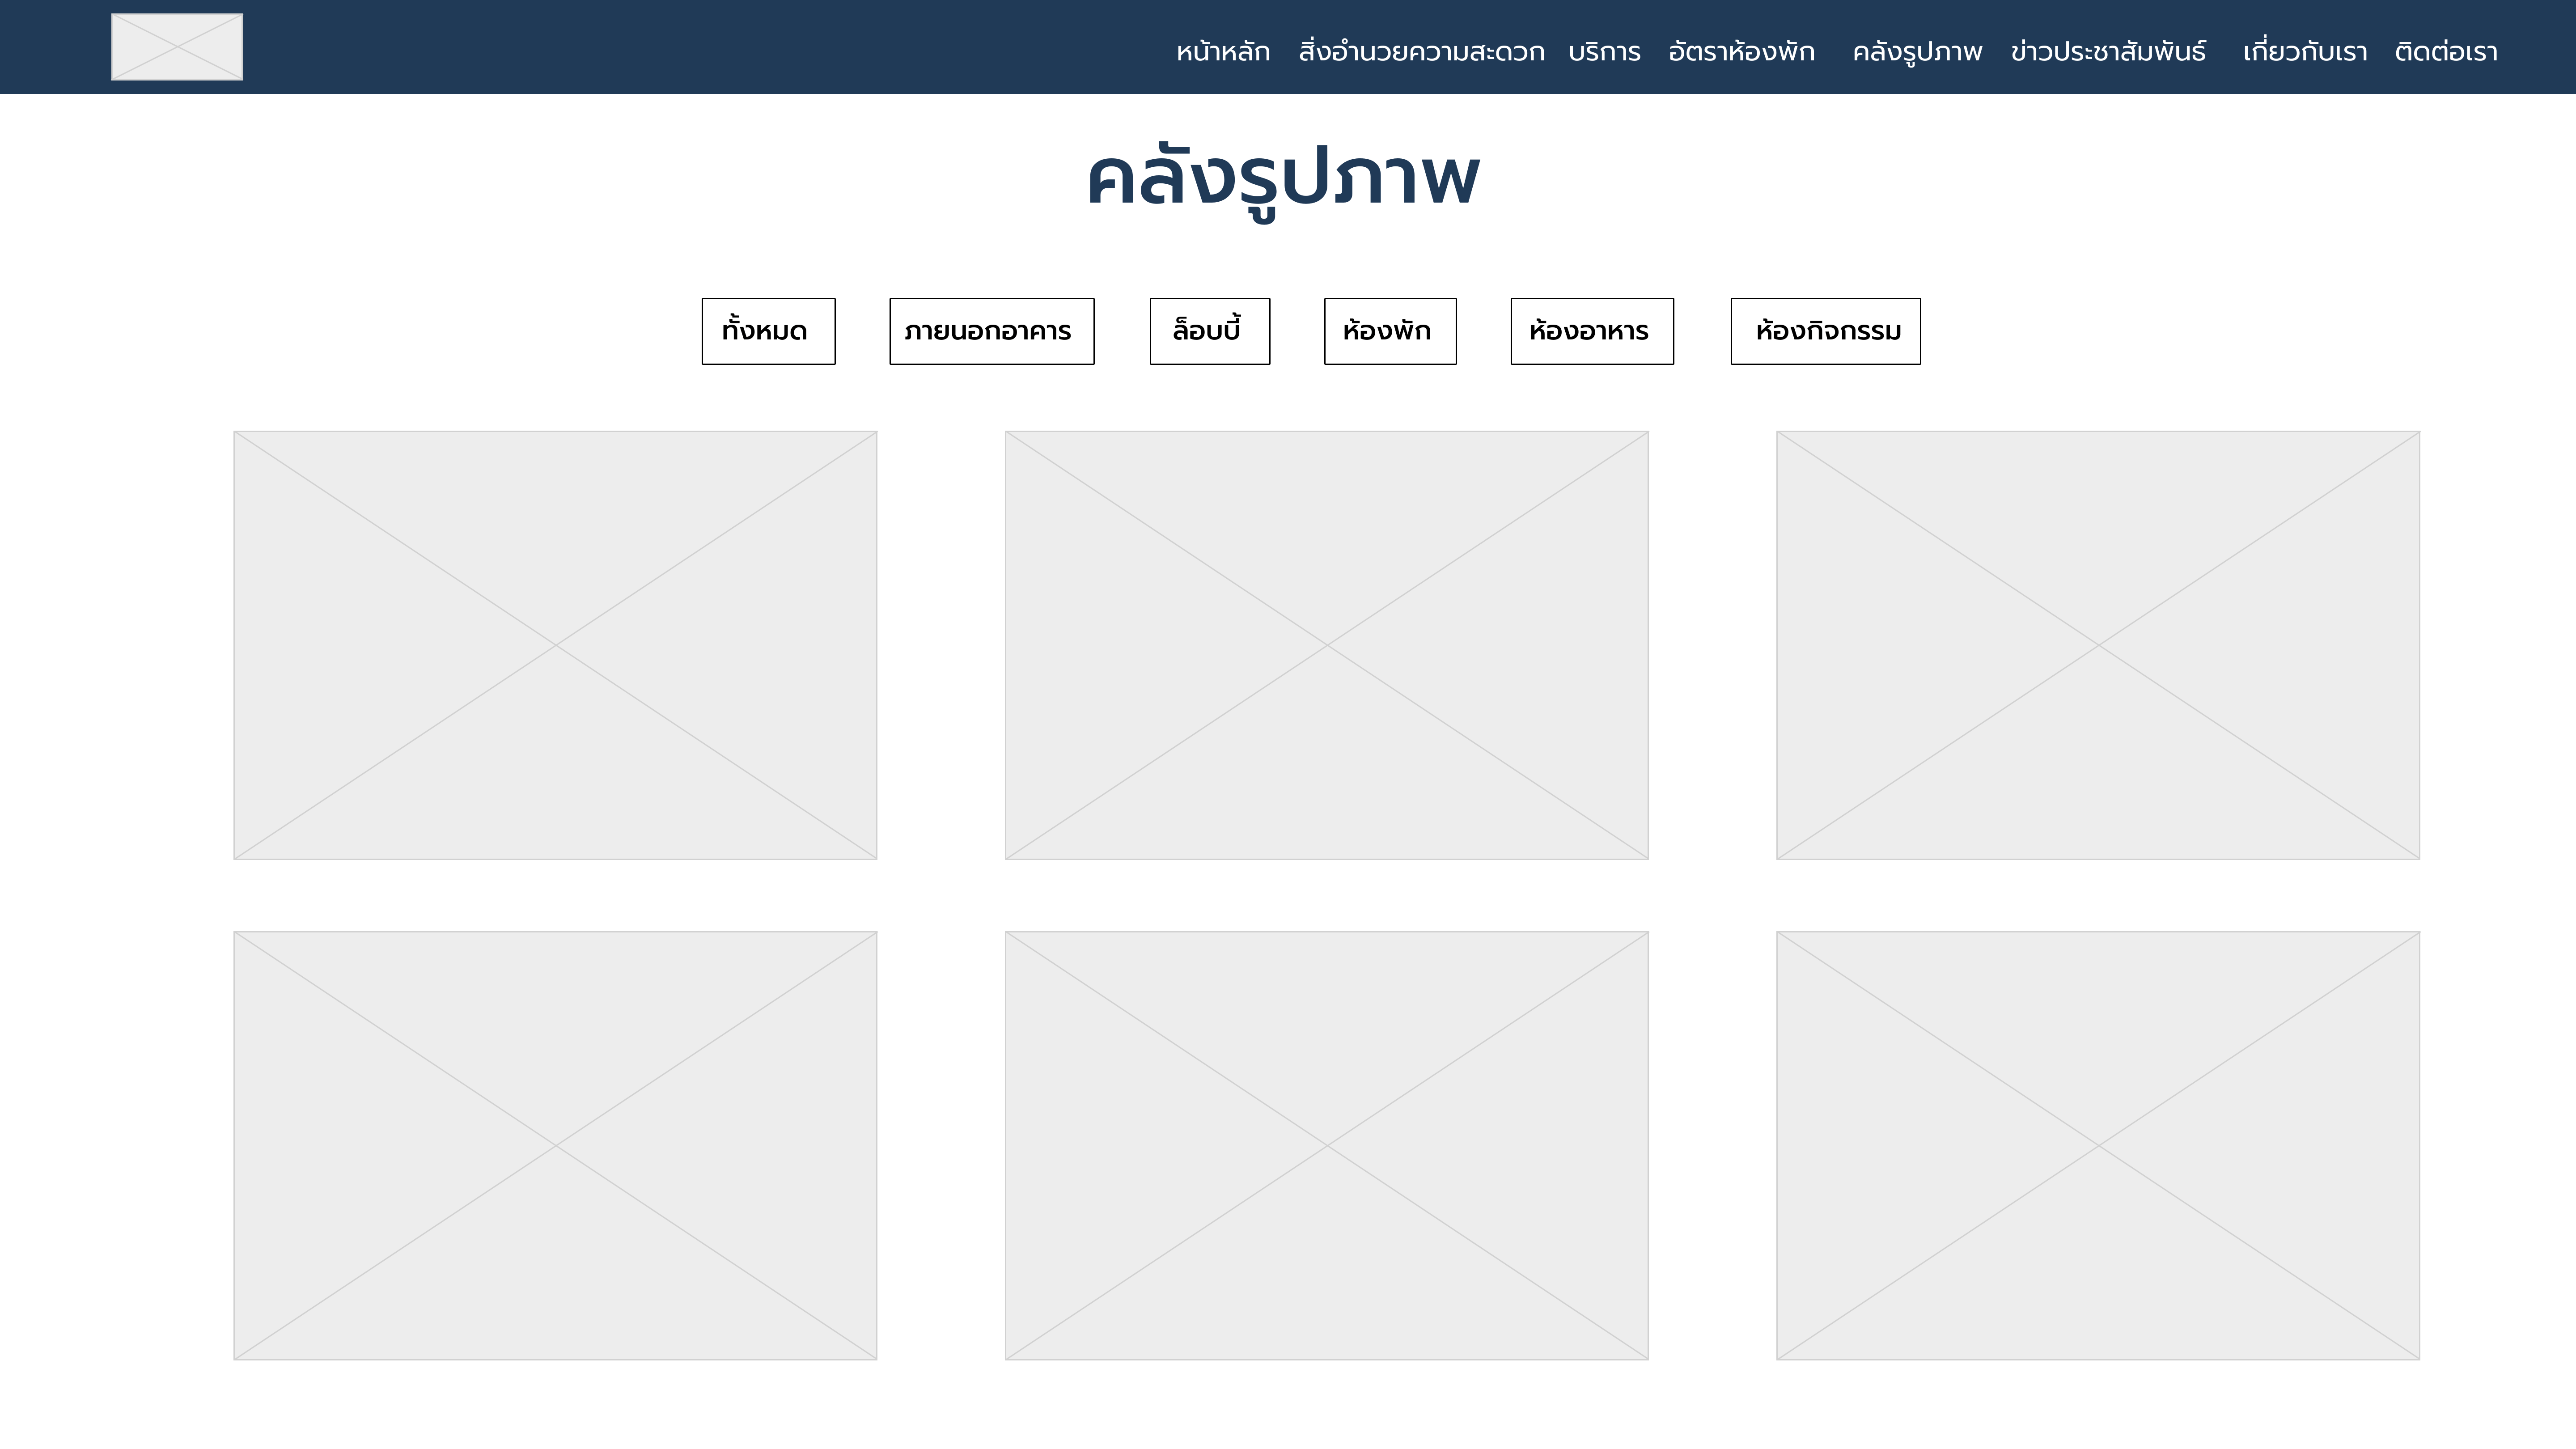
Task: Click the logo placeholder in the header
Action: pyautogui.click(x=177, y=47)
